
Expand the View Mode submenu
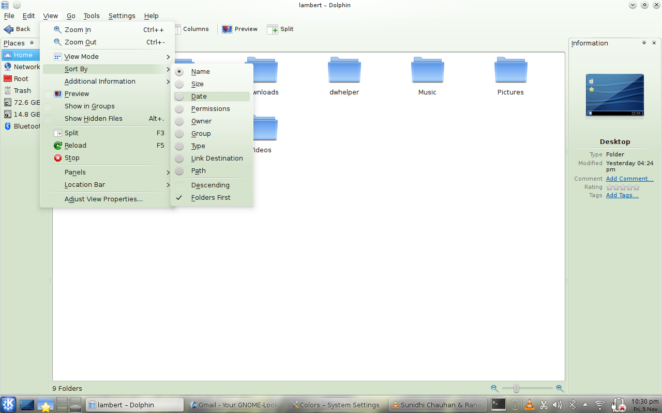(107, 57)
